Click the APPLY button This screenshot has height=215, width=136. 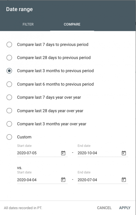pos(125,208)
